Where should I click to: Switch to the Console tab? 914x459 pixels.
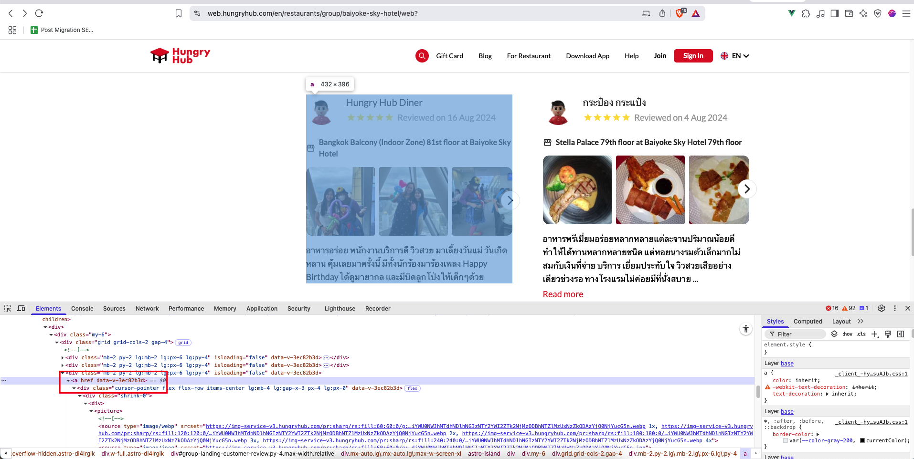pyautogui.click(x=82, y=309)
